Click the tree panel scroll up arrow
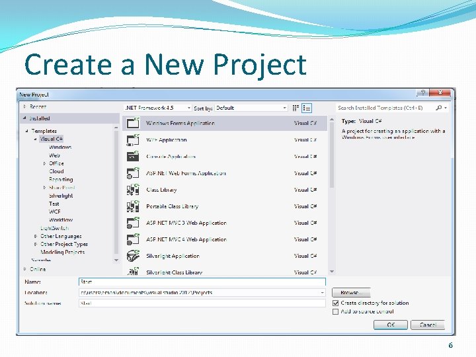 pos(116,128)
